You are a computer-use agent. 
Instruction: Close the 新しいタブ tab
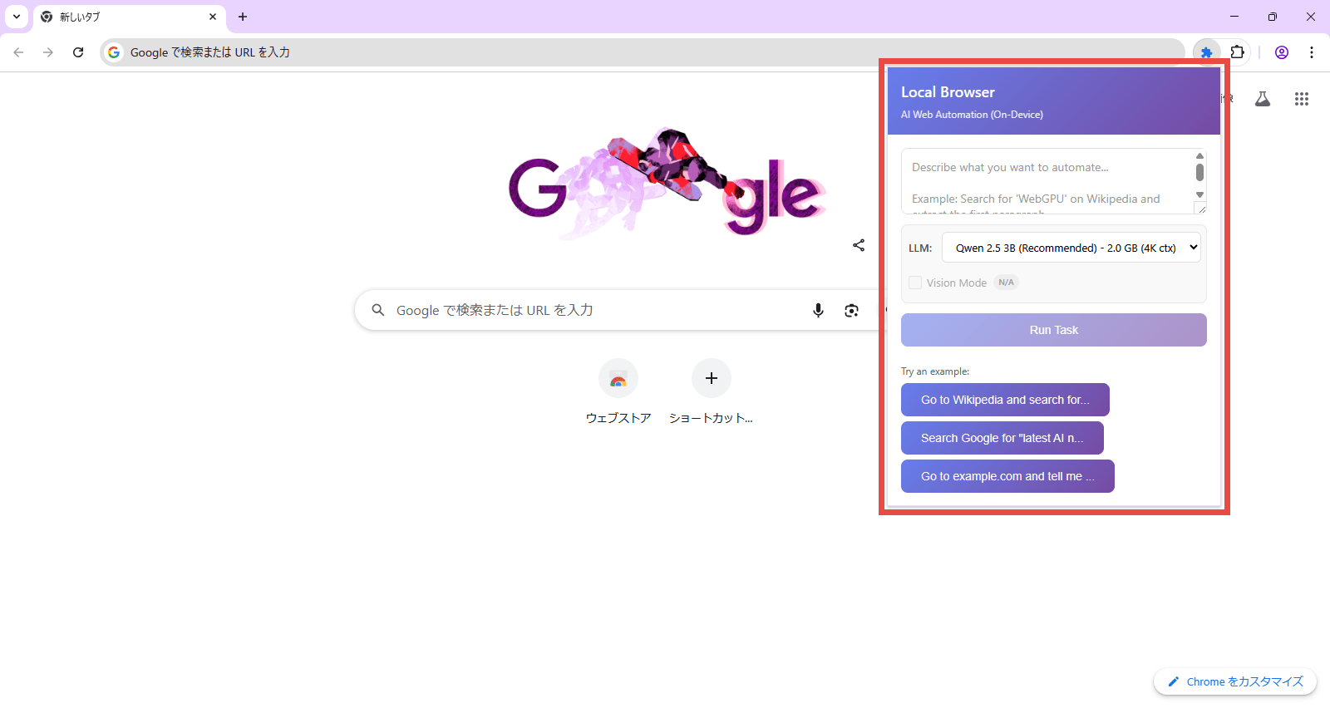tap(213, 17)
